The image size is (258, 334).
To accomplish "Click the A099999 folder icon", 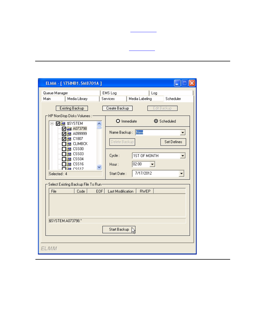I will point(69,134).
